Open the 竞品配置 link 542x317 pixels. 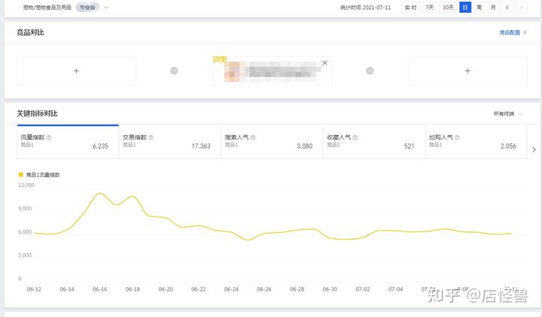click(x=513, y=32)
